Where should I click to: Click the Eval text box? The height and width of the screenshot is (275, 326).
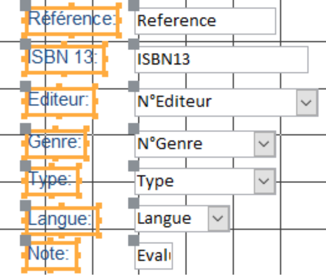(154, 255)
